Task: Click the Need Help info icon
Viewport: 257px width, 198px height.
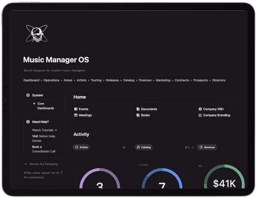Action: pyautogui.click(x=28, y=122)
